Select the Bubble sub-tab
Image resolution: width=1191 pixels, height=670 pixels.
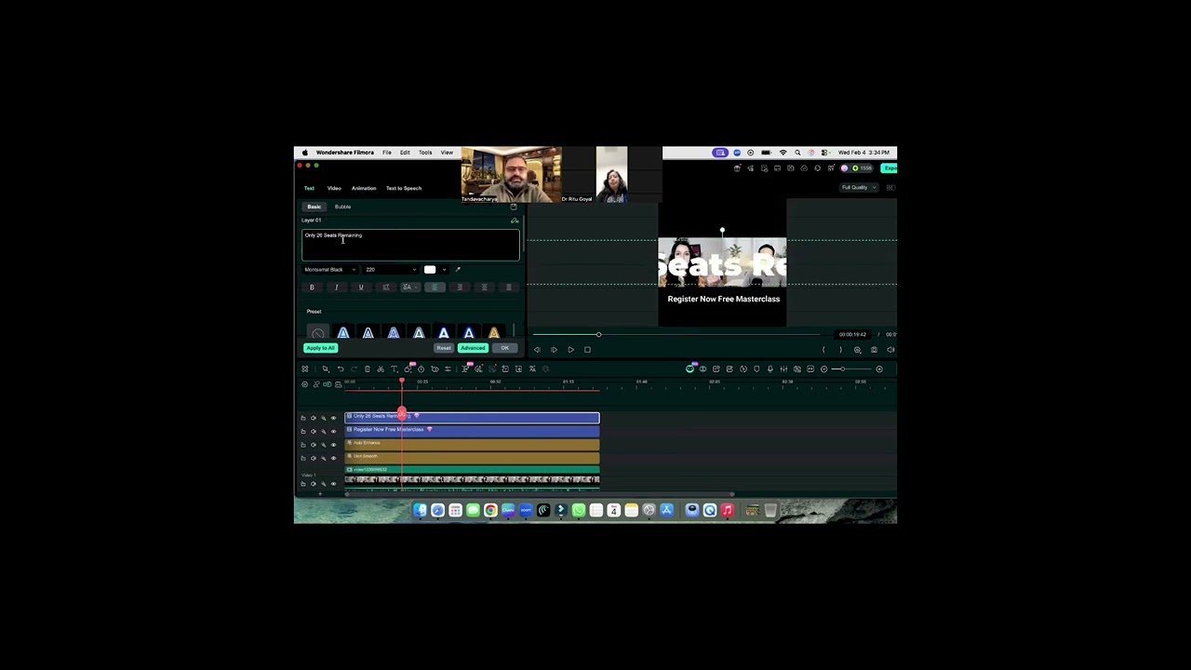tap(342, 207)
